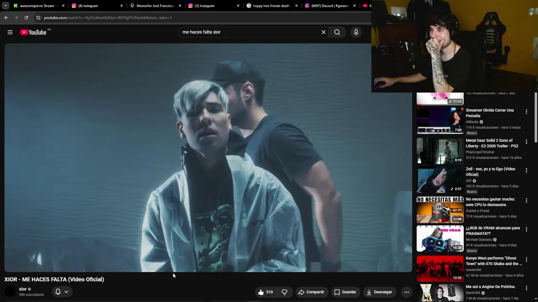Close the Monseñor José Francisco tab

pyautogui.click(x=180, y=6)
